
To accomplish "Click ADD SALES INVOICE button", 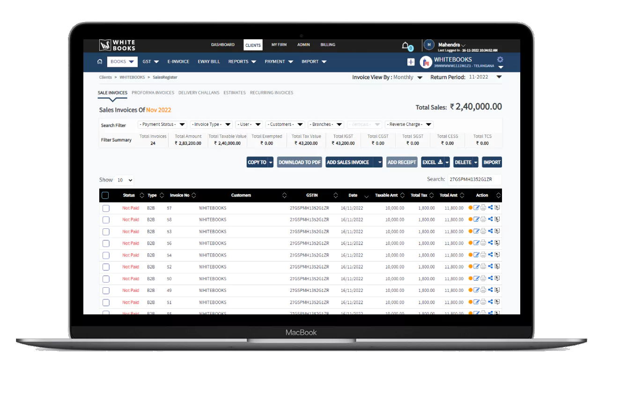I will (348, 162).
